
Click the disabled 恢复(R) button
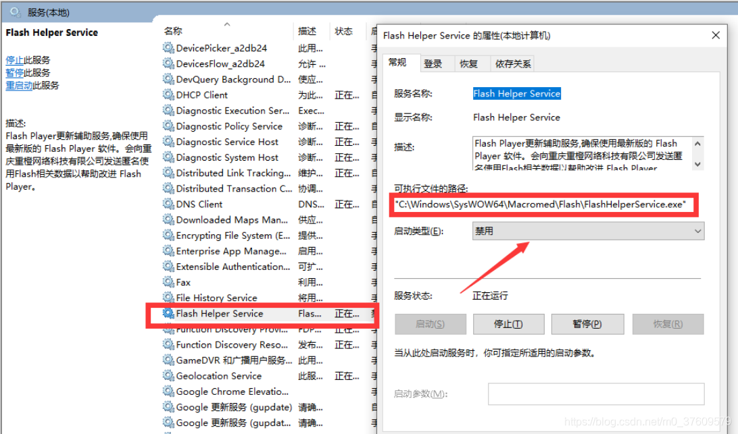pos(668,324)
